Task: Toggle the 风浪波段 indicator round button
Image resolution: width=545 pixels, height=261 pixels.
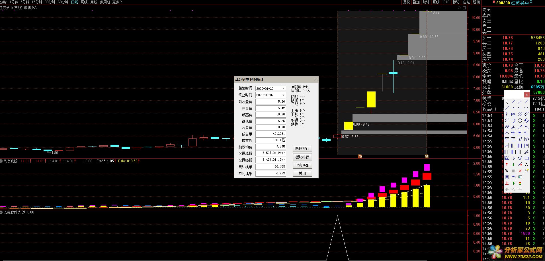Action: (1, 161)
